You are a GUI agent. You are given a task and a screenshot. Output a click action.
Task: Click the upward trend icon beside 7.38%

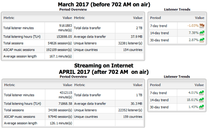pos(202,33)
